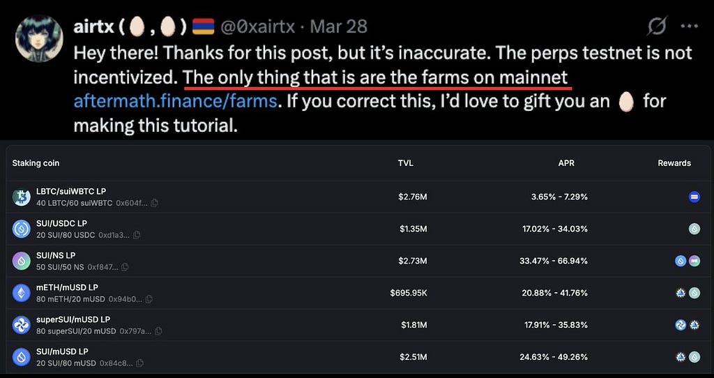Copy mETH/mUSD LP address icon
This screenshot has height=378, width=714.
(149, 299)
